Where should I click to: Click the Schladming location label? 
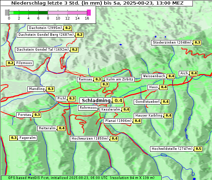click(96, 101)
